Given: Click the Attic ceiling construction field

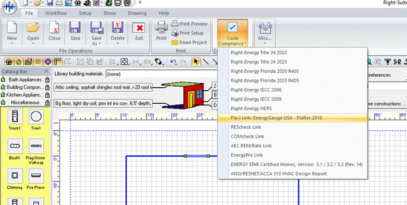Looking at the screenshot, I should click(103, 88).
